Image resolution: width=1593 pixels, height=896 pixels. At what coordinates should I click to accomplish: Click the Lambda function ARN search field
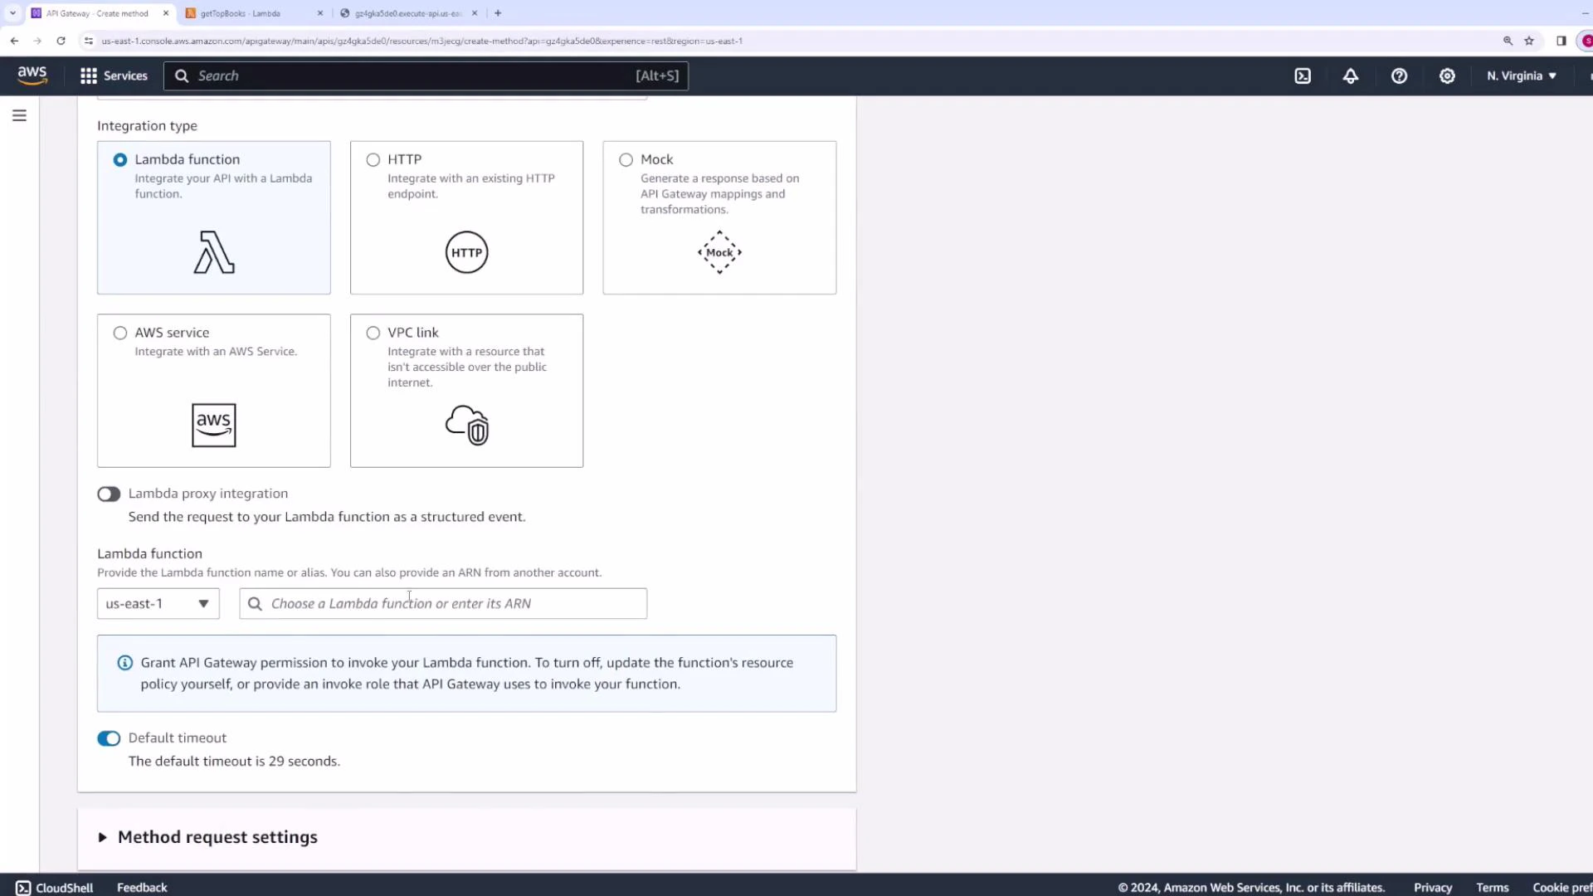(444, 603)
